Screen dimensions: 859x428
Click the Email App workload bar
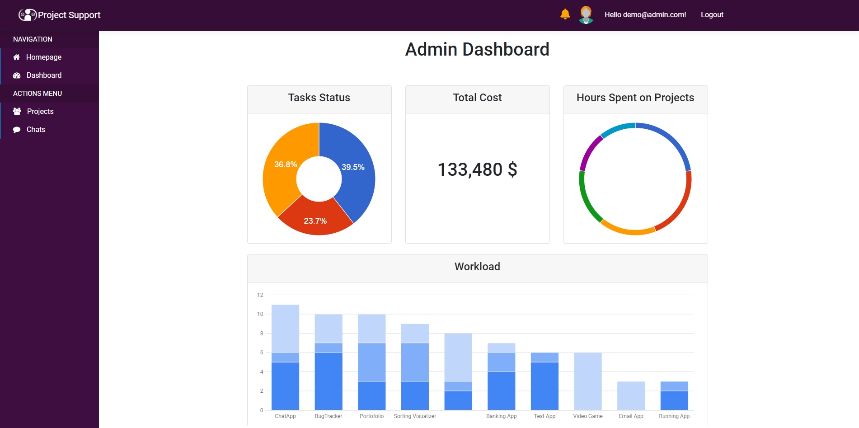click(631, 396)
